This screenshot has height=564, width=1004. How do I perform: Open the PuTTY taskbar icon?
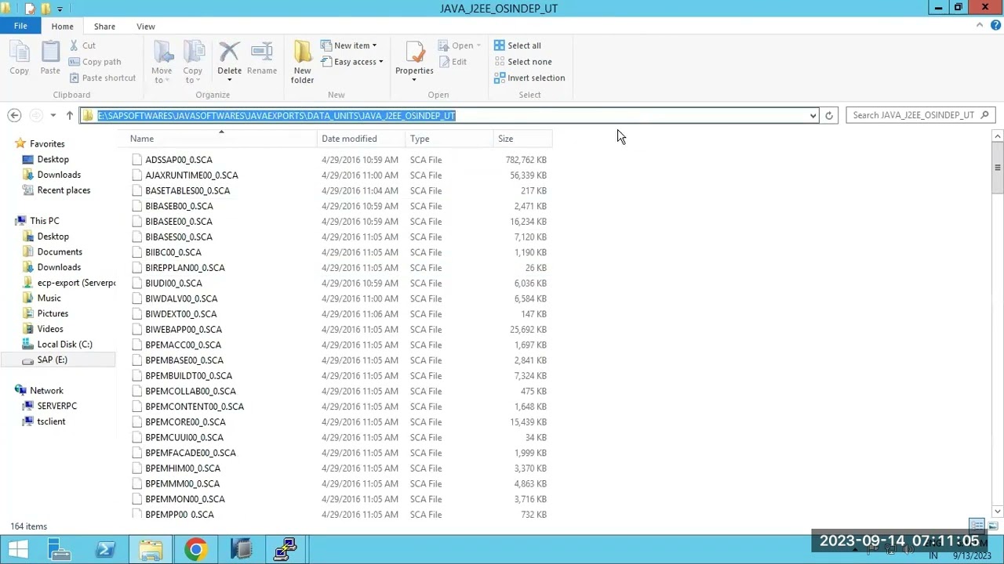(x=286, y=550)
